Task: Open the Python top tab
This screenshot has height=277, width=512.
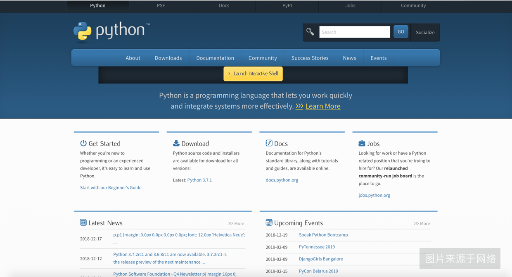Action: (98, 6)
